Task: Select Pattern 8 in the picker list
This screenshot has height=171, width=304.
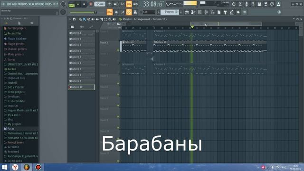Action: tap(82, 75)
